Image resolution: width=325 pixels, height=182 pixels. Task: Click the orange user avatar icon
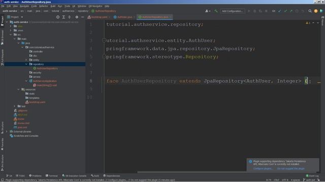point(316,11)
